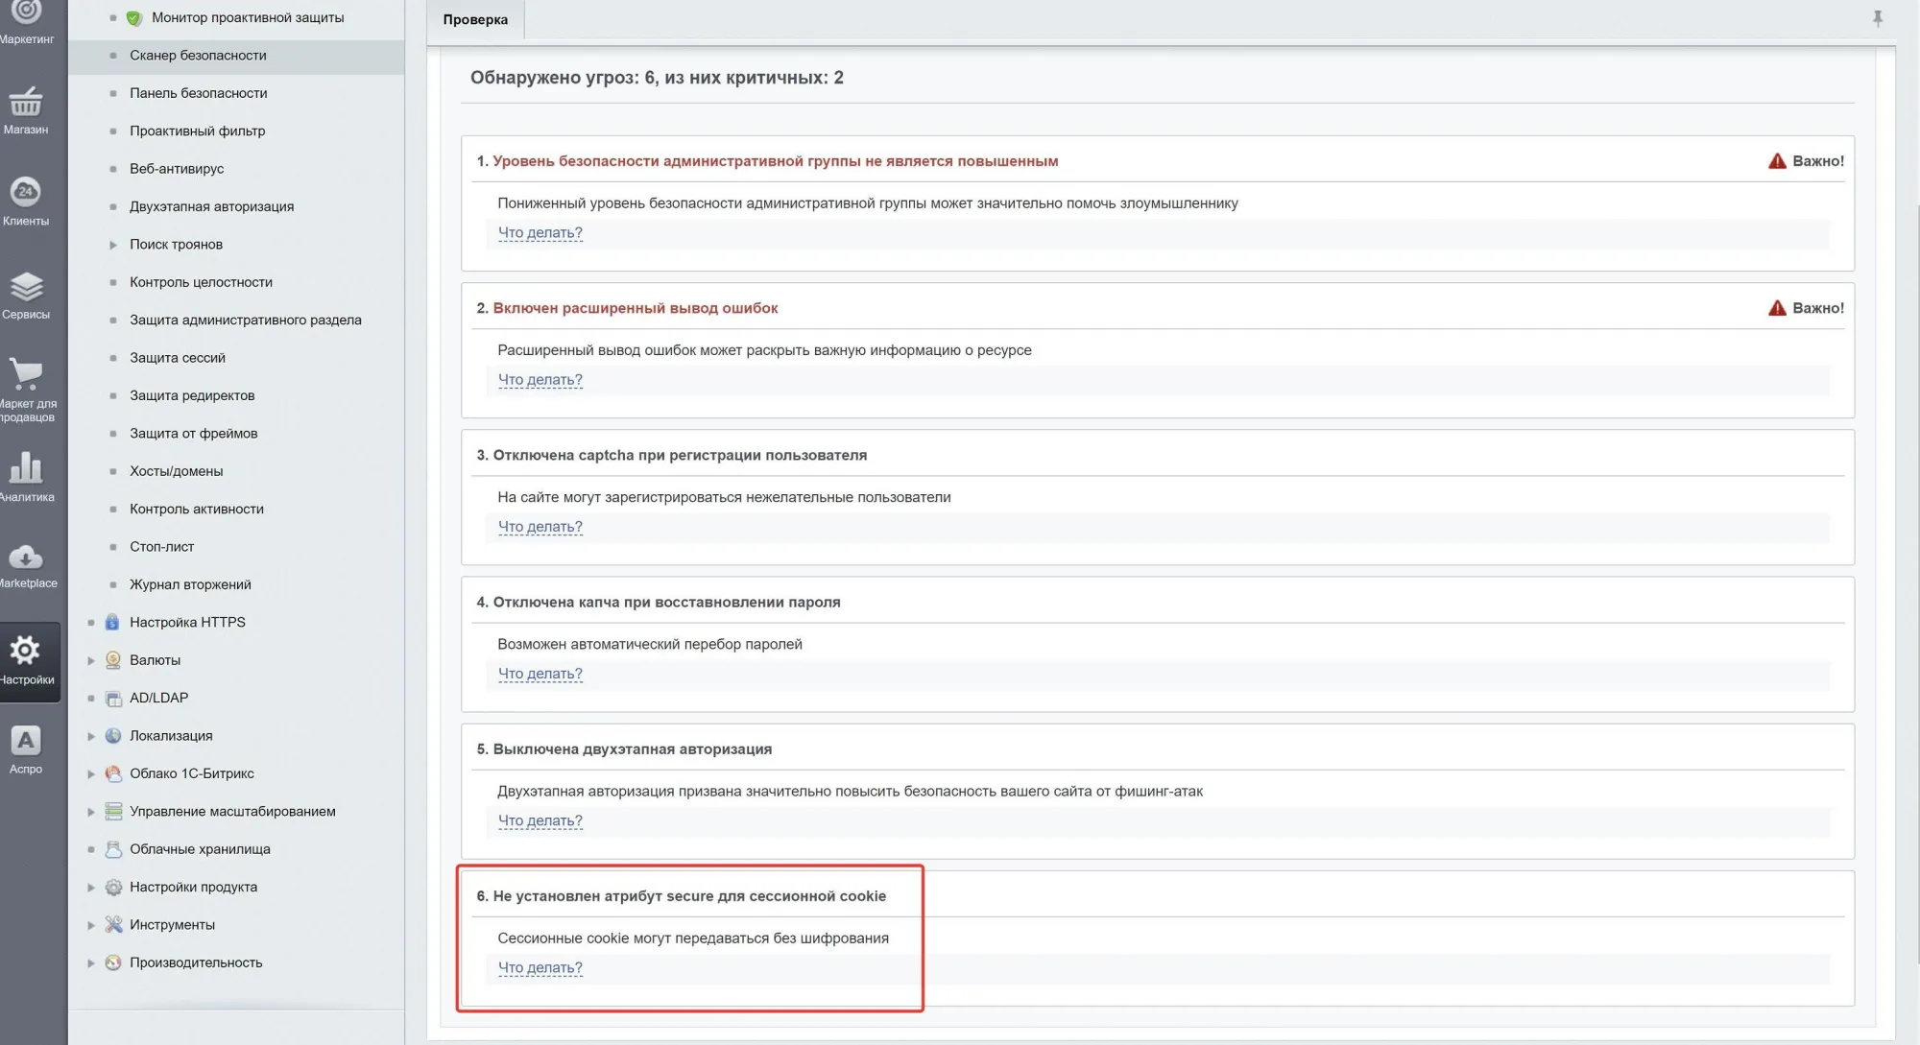Click the pin icon at top right
The height and width of the screenshot is (1045, 1920).
(x=1879, y=18)
